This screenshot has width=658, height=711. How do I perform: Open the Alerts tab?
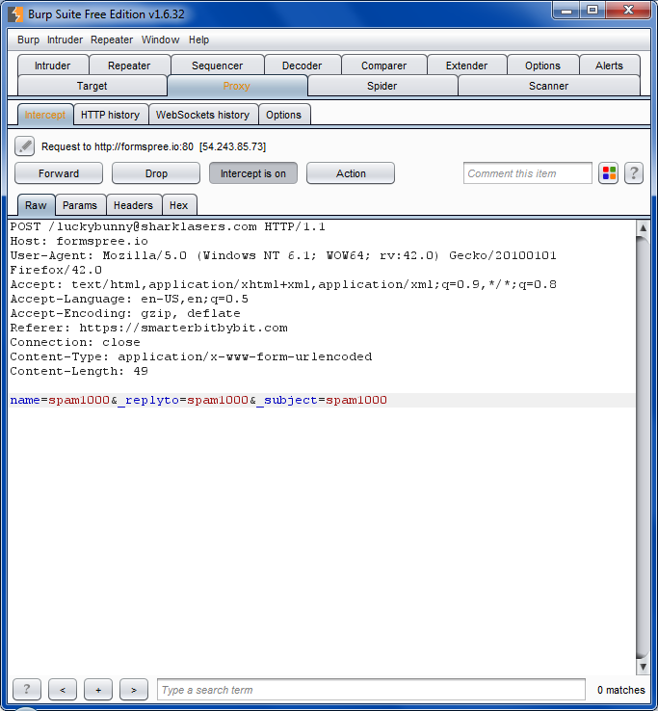[x=609, y=66]
